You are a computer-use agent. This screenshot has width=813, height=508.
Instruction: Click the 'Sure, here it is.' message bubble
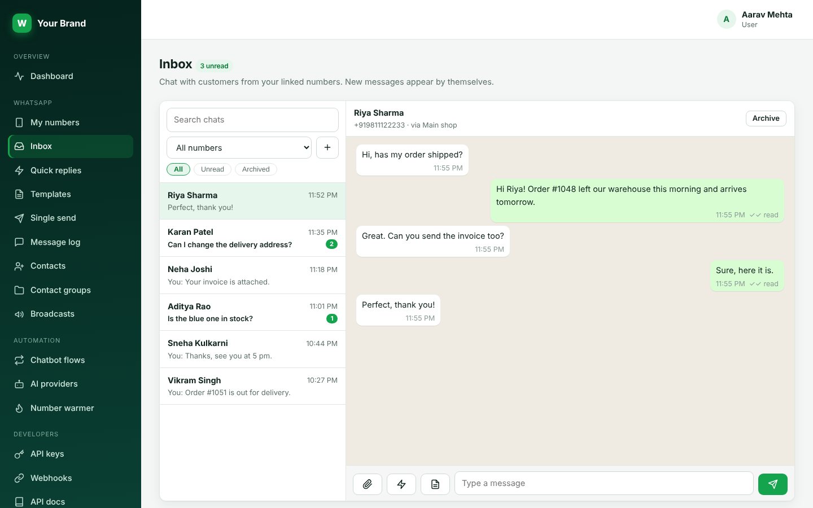[747, 276]
